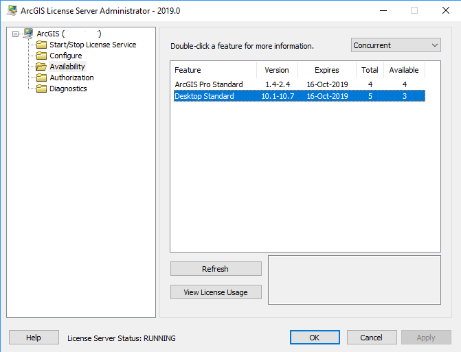Click the Diagnostics folder icon
This screenshot has width=461, height=352.
click(x=41, y=89)
